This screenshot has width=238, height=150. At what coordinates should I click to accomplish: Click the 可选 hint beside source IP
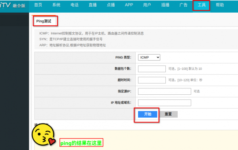click(x=197, y=92)
